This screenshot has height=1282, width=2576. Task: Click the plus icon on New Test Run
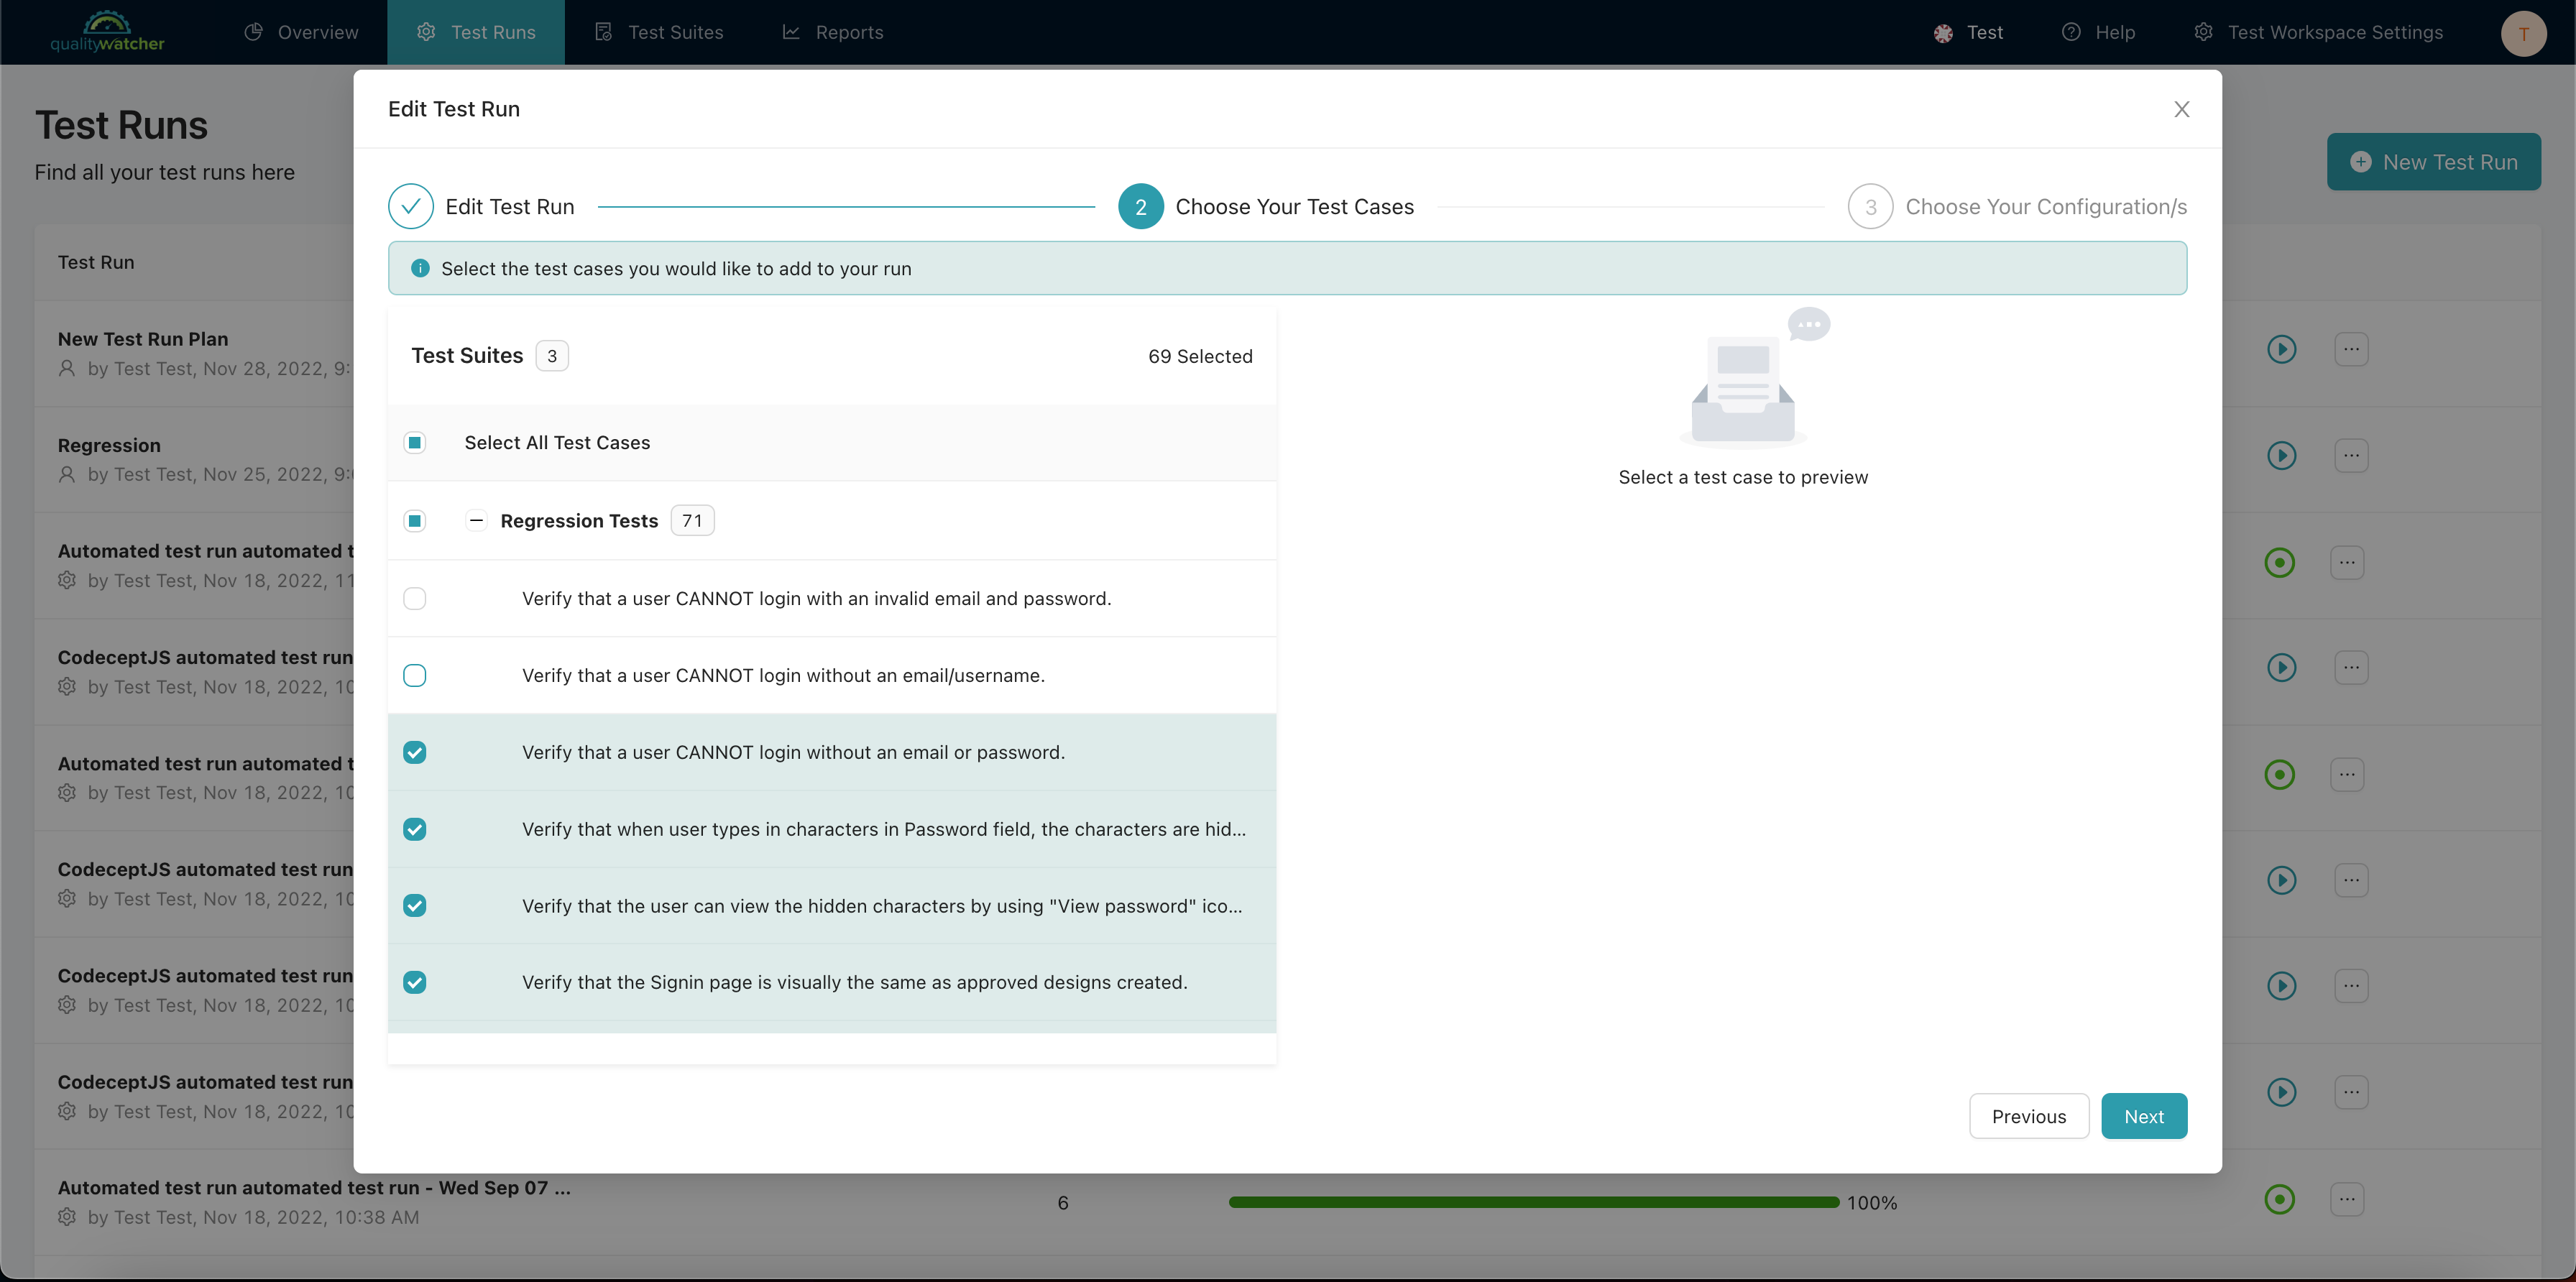coord(2360,162)
